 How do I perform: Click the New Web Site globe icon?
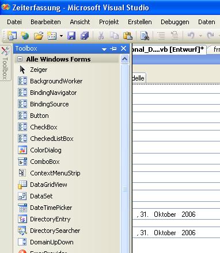tap(25, 36)
